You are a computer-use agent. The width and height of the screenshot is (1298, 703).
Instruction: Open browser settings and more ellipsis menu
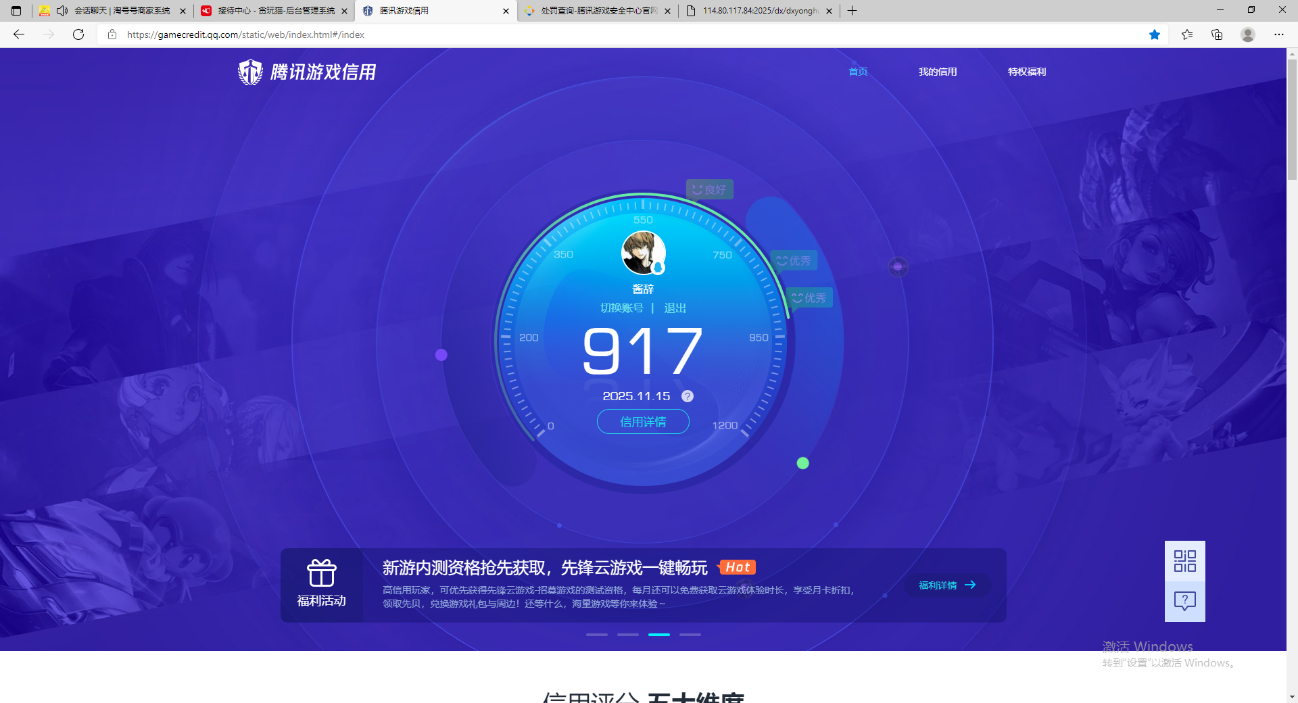click(x=1278, y=34)
